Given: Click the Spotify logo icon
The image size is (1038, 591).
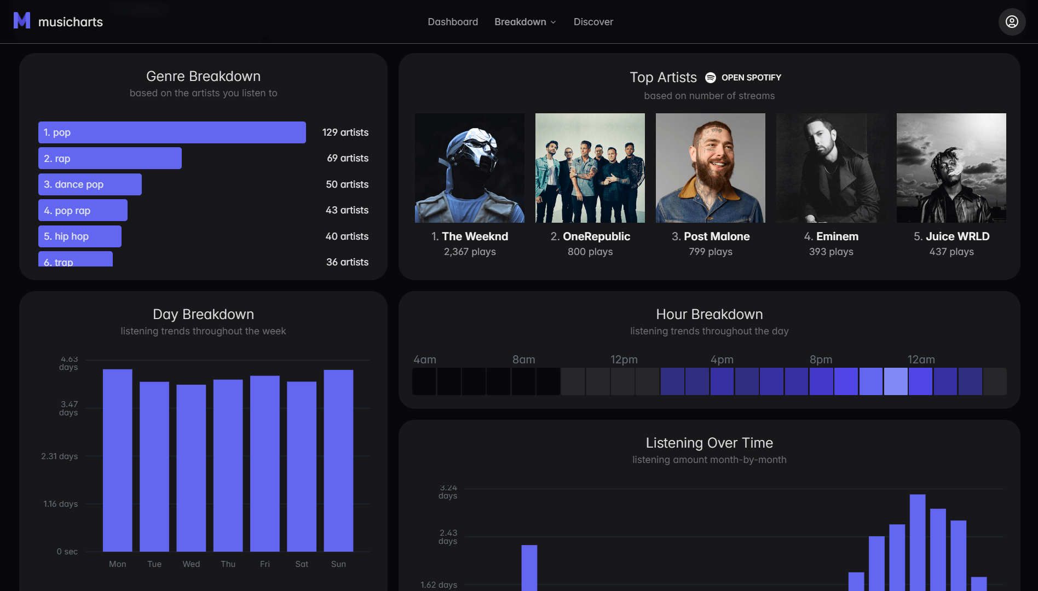Looking at the screenshot, I should (x=710, y=78).
